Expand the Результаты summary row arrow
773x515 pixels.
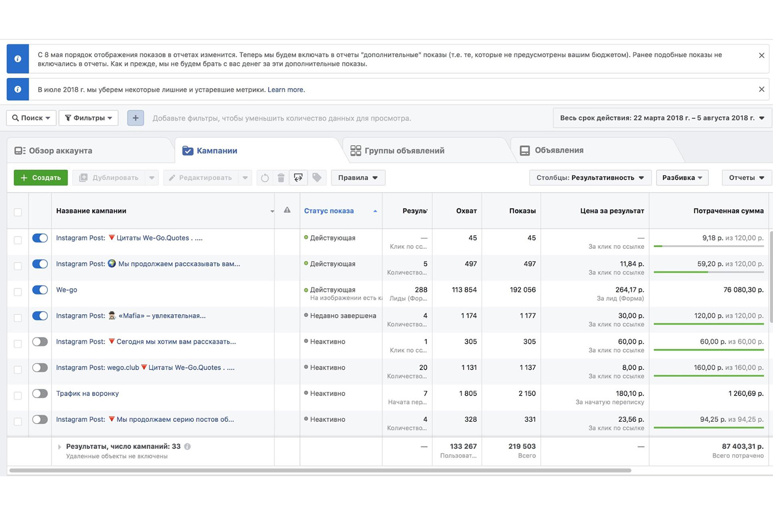tap(59, 447)
